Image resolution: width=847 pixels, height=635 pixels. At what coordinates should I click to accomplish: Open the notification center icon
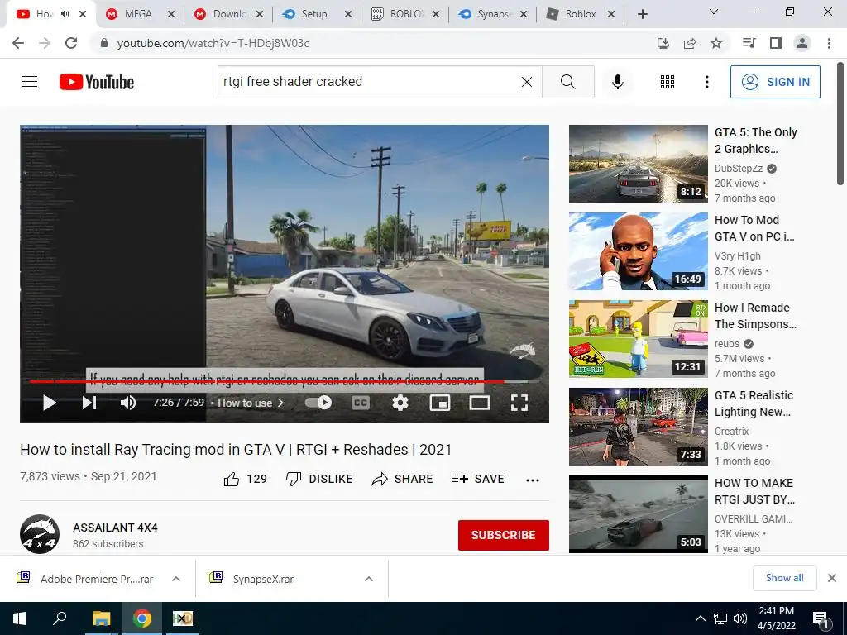pyautogui.click(x=821, y=618)
